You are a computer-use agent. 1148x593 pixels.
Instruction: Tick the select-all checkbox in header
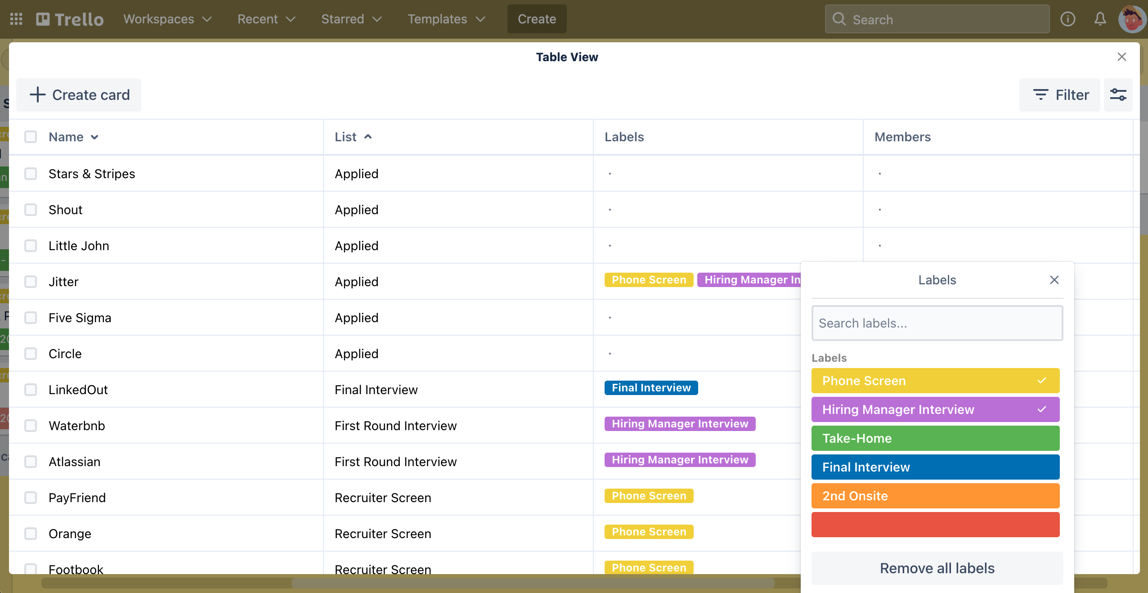point(31,137)
